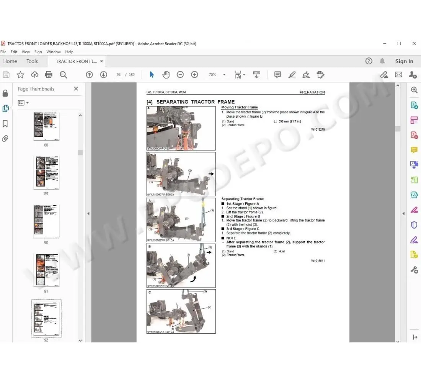Viewport: 421px width, 383px height.
Task: Select page 91 thumbnail
Action: click(46, 270)
